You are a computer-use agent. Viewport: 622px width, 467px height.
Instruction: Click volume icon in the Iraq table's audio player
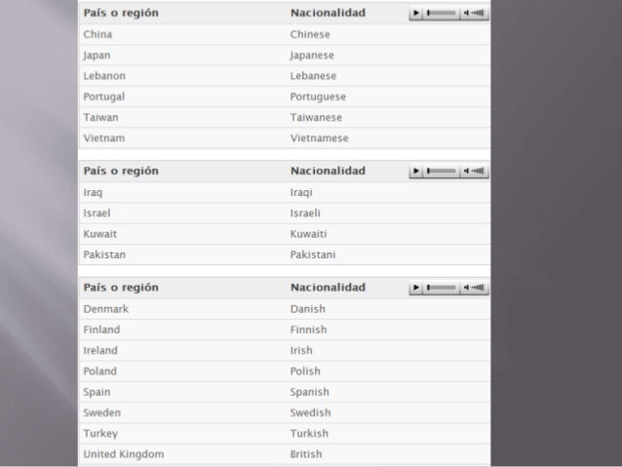tap(476, 172)
